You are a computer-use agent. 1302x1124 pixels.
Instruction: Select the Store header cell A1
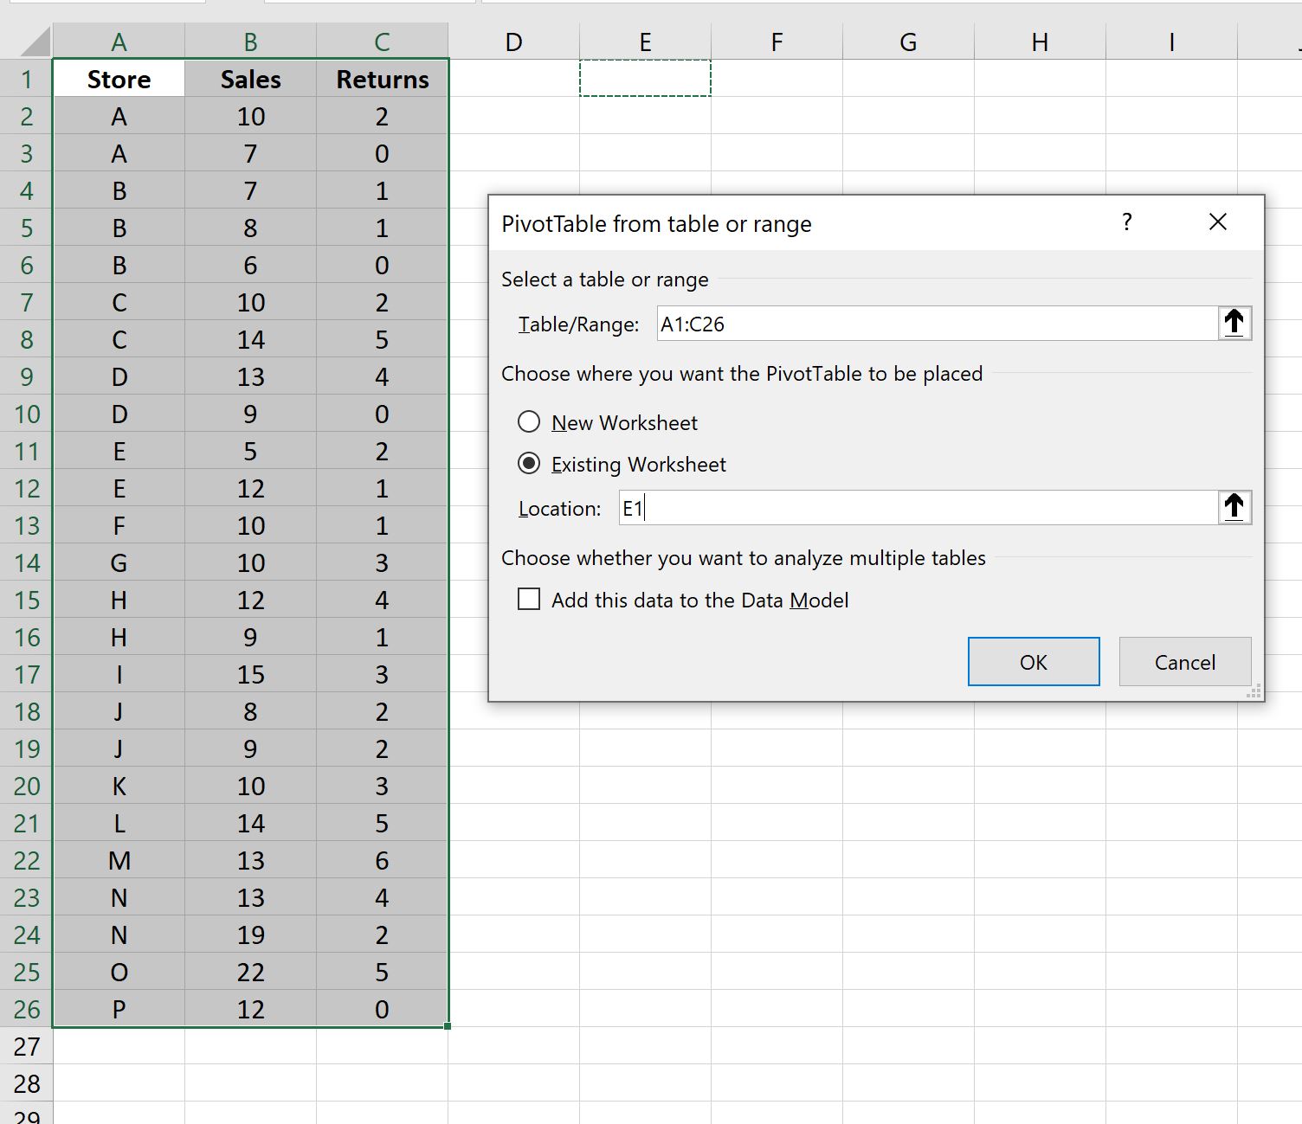119,79
